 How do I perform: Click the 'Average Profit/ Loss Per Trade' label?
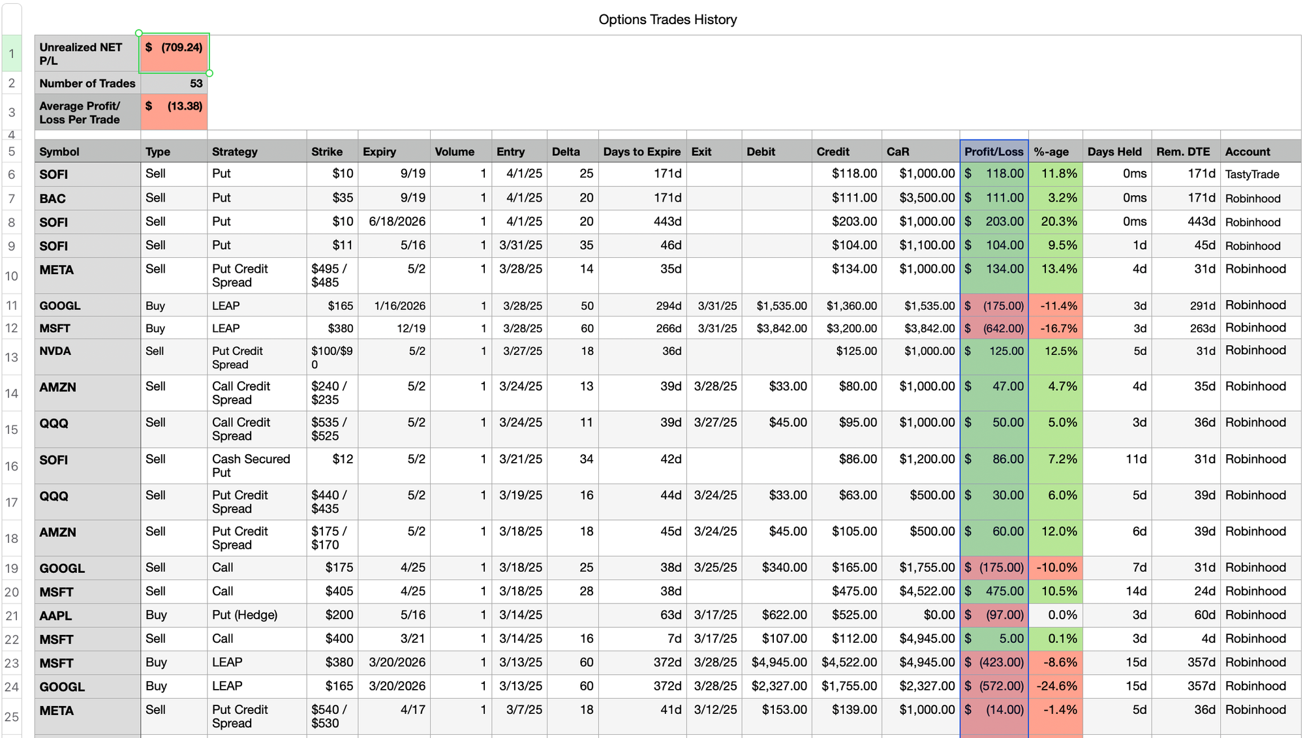[x=87, y=112]
